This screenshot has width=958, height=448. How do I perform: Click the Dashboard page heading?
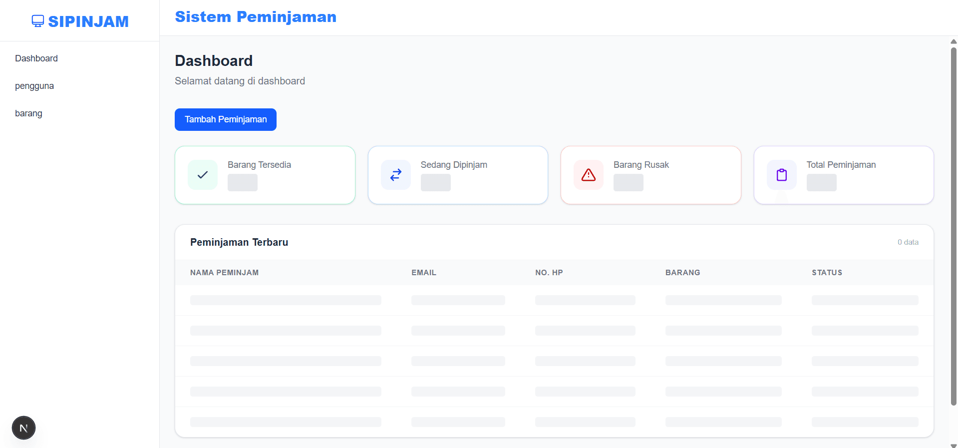(x=214, y=61)
